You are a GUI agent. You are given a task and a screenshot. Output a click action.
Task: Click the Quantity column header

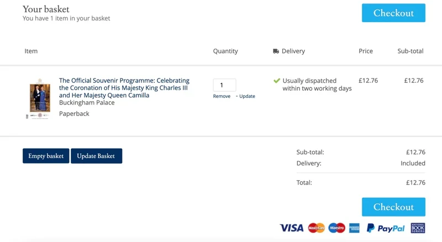tap(225, 51)
